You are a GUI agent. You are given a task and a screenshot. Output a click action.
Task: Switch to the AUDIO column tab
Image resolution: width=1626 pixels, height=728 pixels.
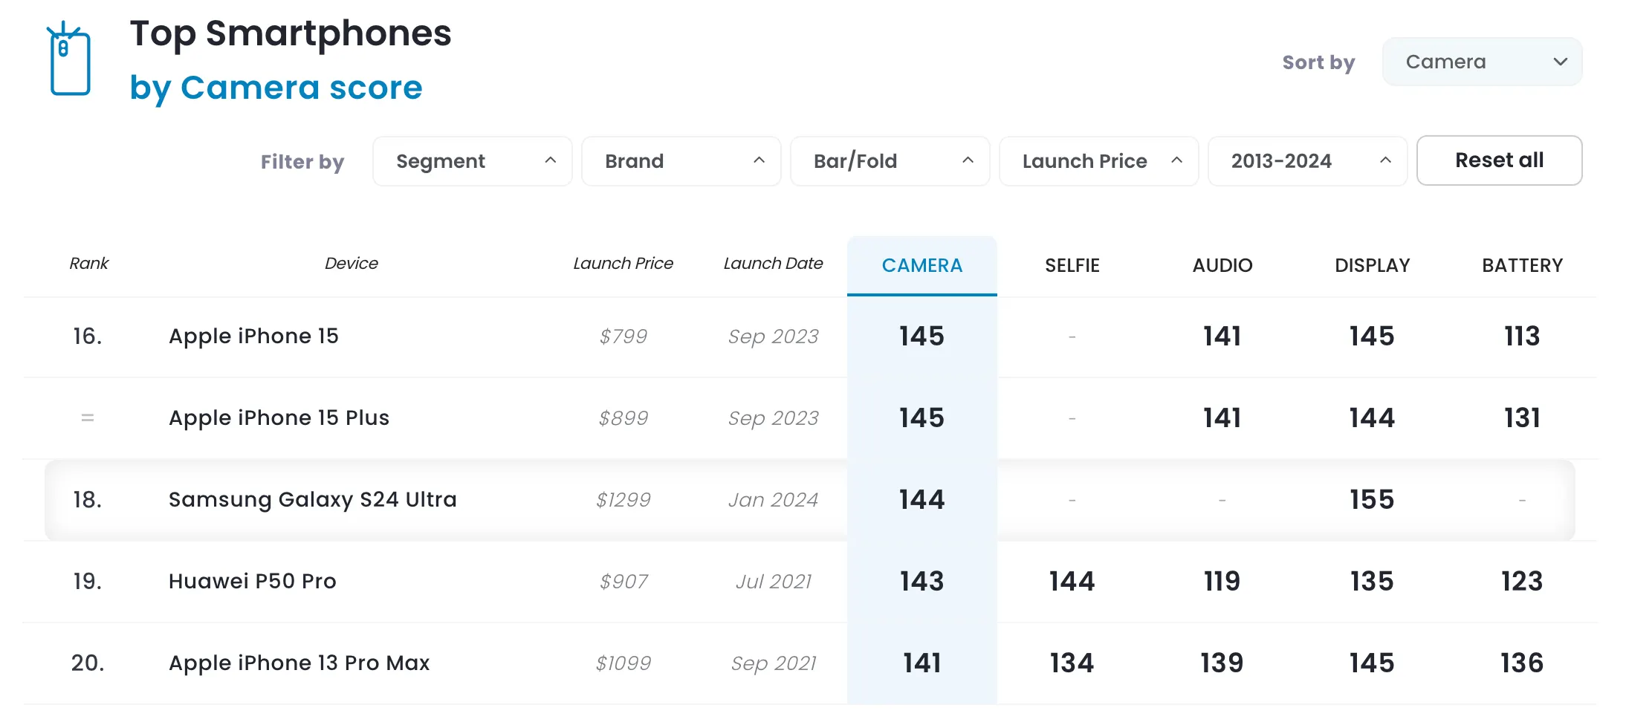(1222, 265)
